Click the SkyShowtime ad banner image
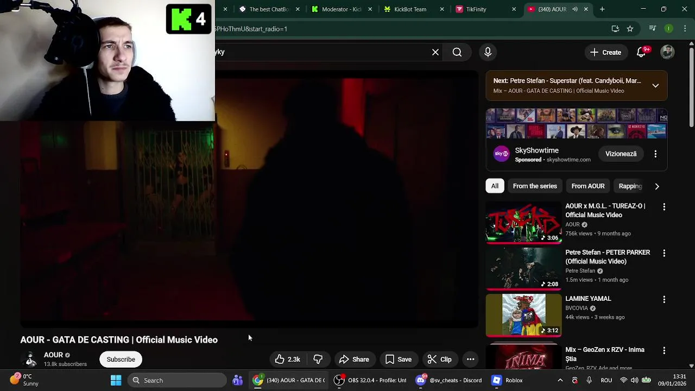The image size is (695, 391). (577, 124)
